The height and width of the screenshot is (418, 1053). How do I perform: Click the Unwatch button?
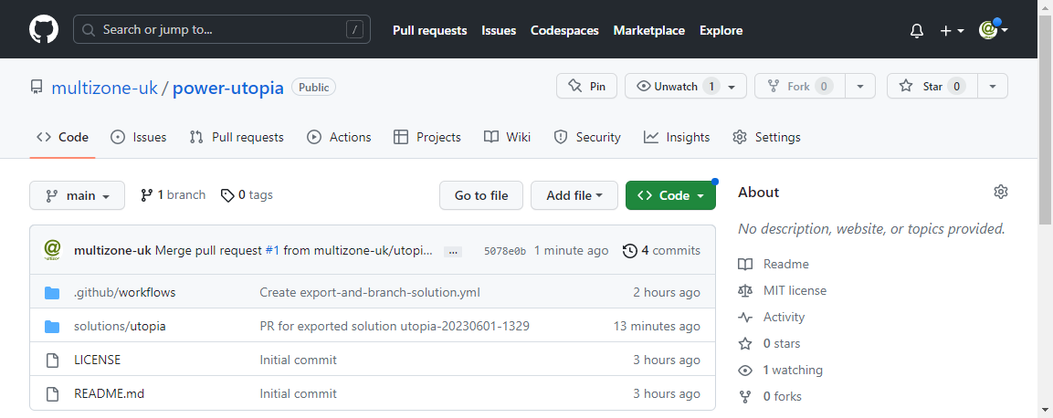point(686,86)
